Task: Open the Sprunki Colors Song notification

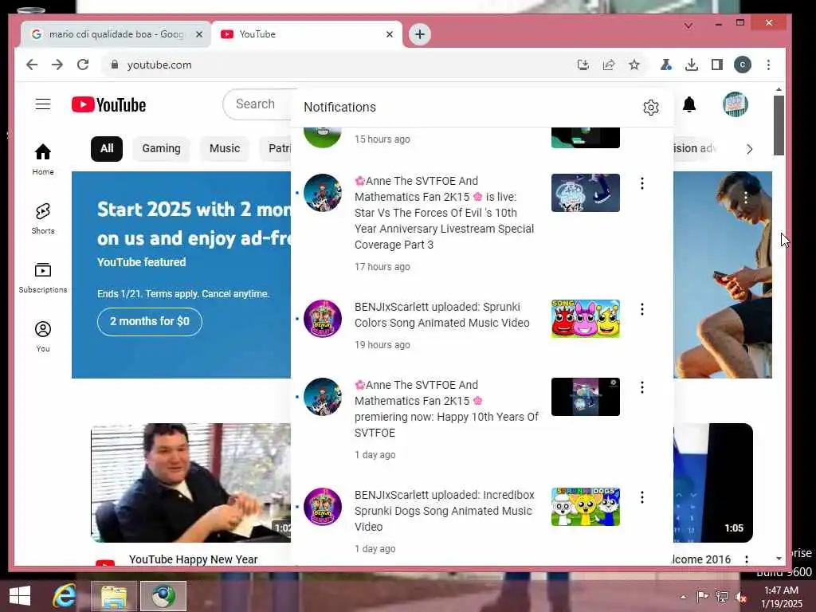Action: (441, 315)
